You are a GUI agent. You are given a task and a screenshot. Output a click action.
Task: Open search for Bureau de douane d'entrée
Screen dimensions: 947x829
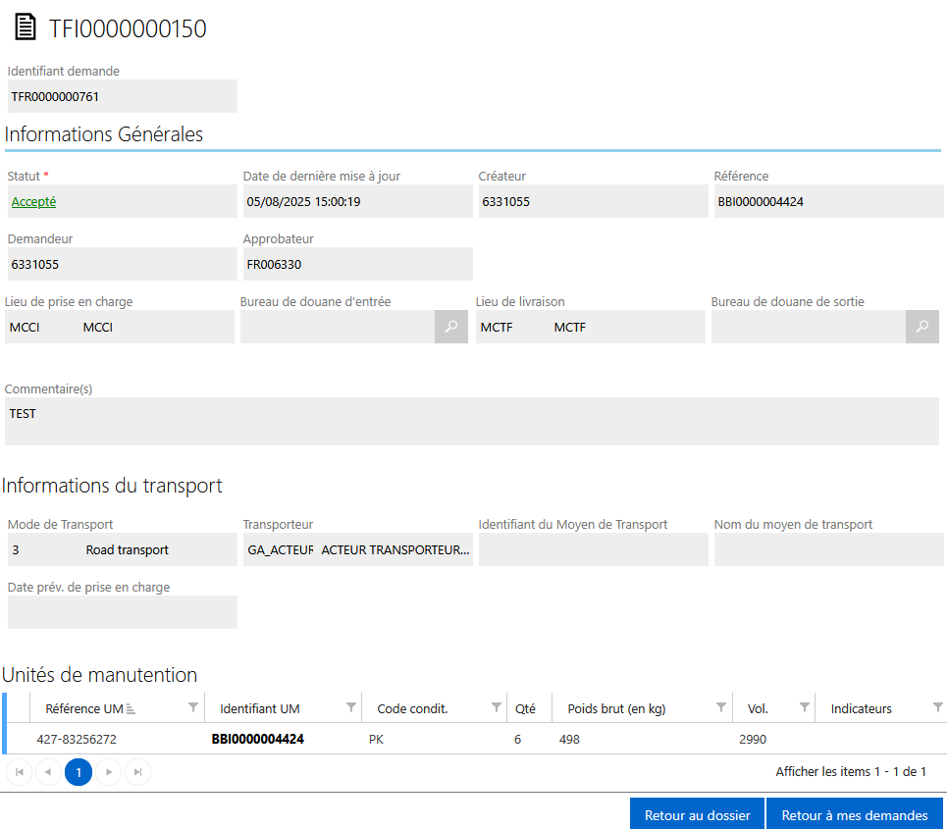click(450, 327)
